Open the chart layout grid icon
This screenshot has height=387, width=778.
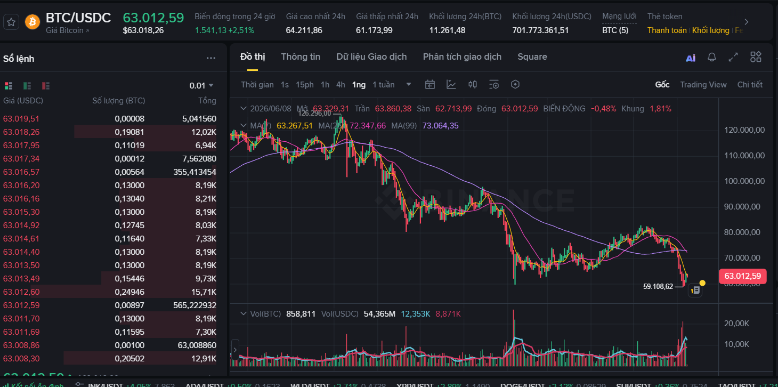756,57
